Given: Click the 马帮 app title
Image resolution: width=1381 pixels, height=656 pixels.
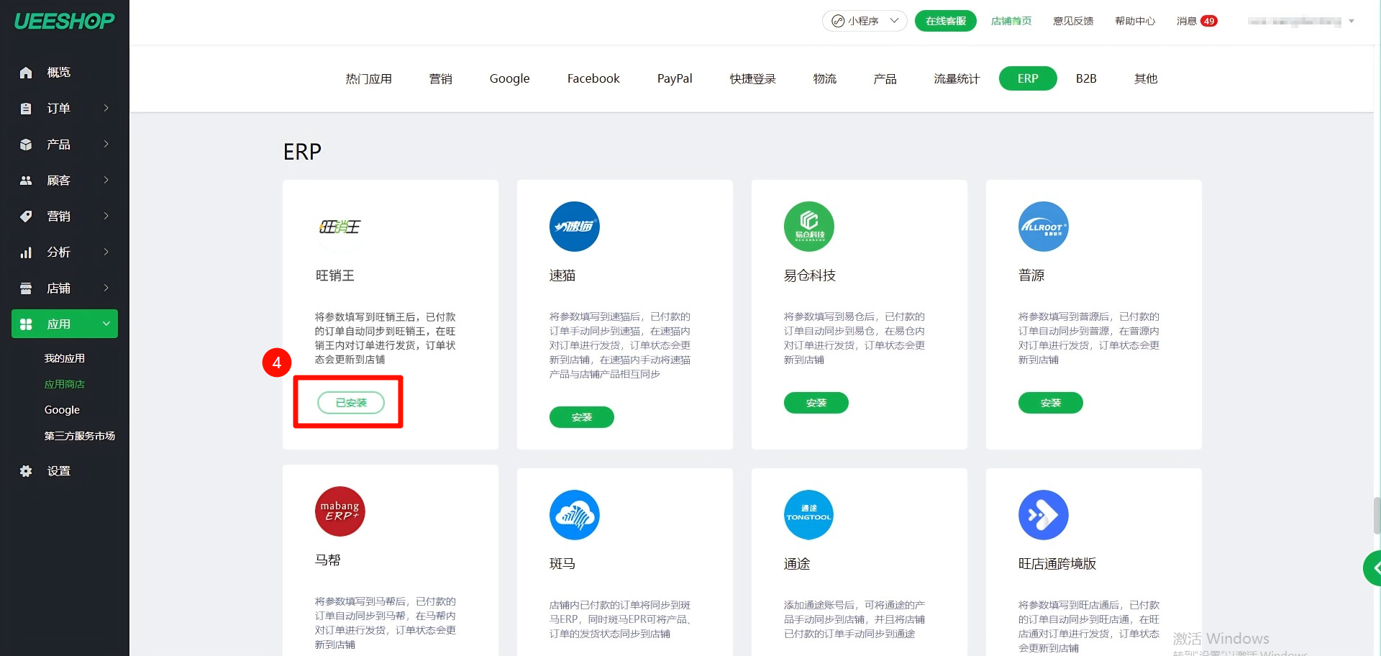Looking at the screenshot, I should tap(328, 560).
